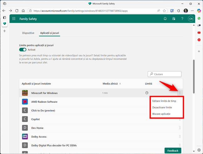Click the Minecraft limit clock icon
Viewport: 203px width, 154px height.
click(147, 93)
